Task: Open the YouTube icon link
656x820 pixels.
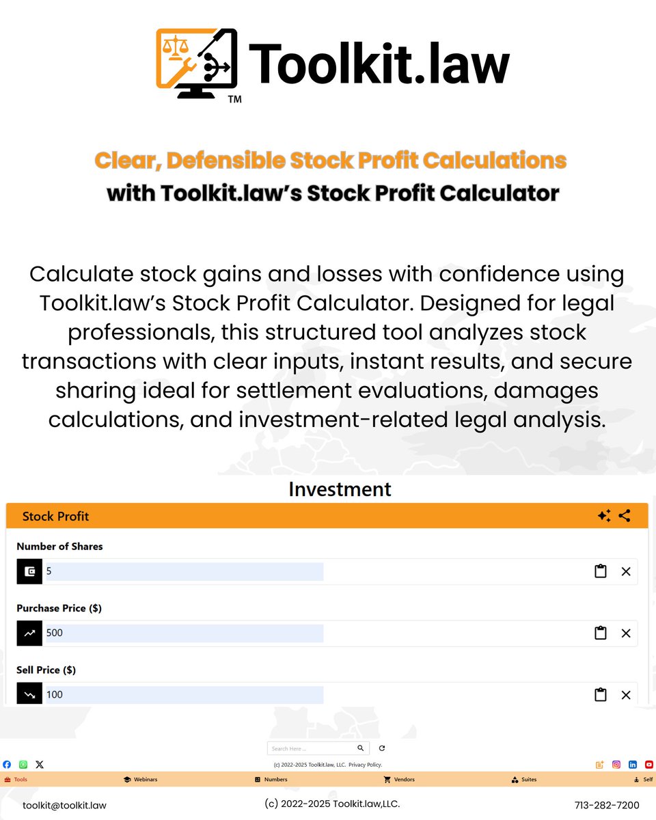Action: click(649, 765)
